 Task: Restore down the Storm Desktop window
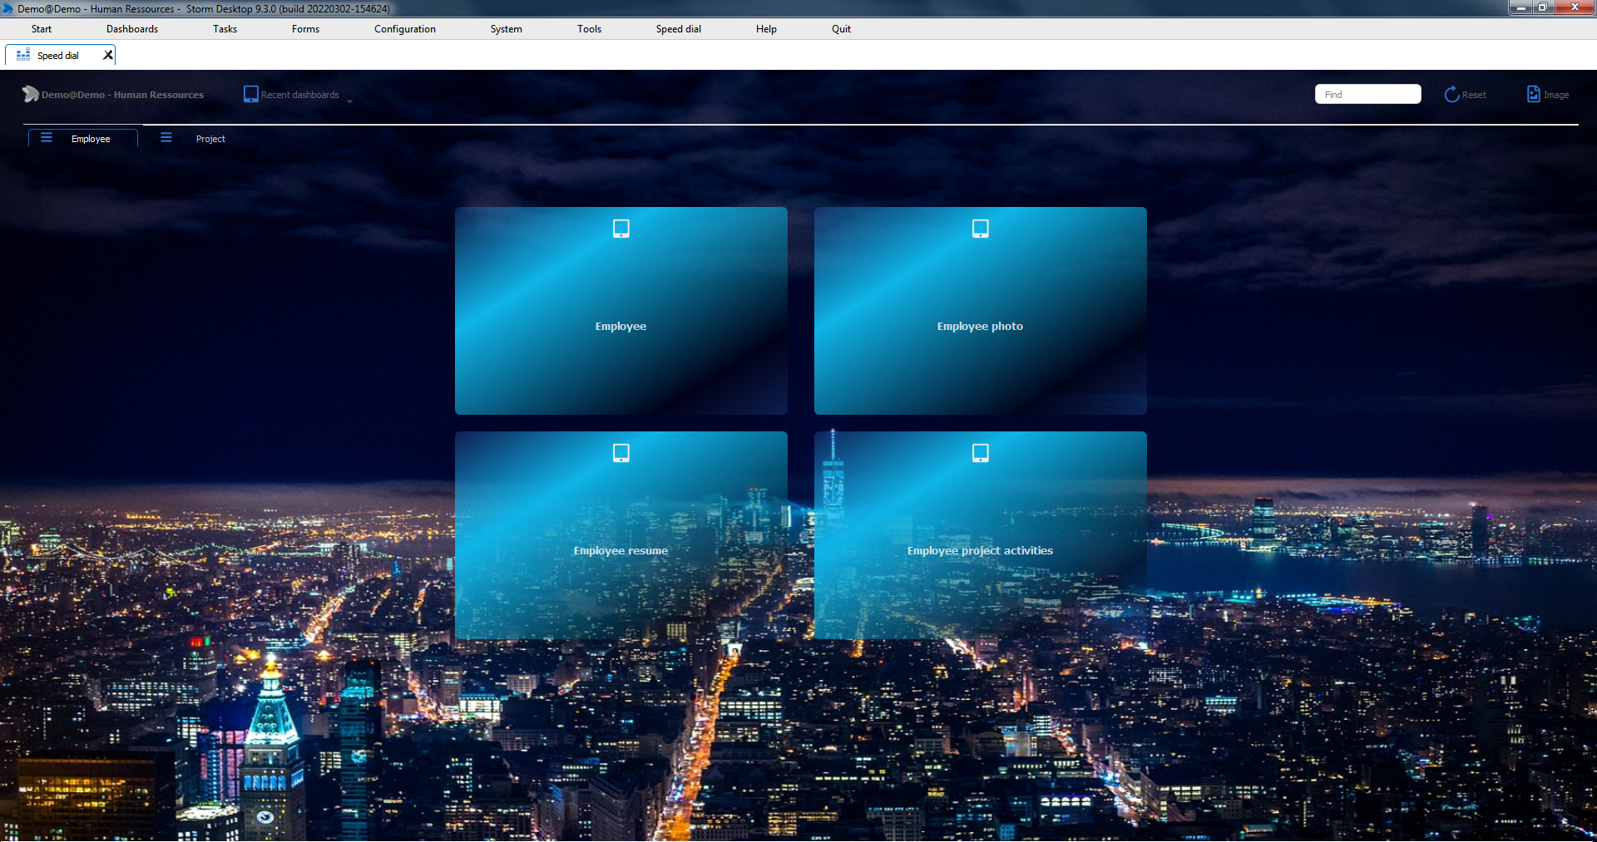click(x=1543, y=7)
